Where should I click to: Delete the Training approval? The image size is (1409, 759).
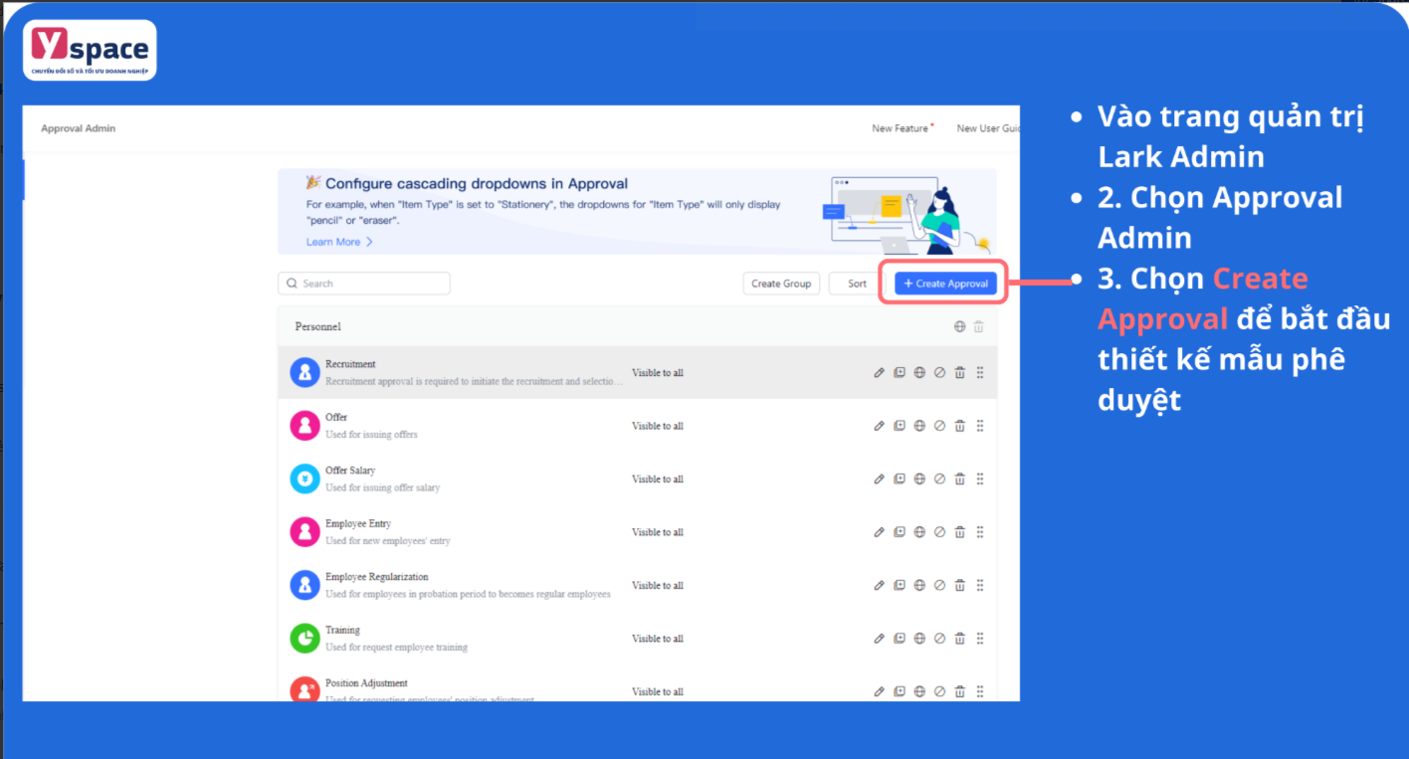pyautogui.click(x=960, y=639)
